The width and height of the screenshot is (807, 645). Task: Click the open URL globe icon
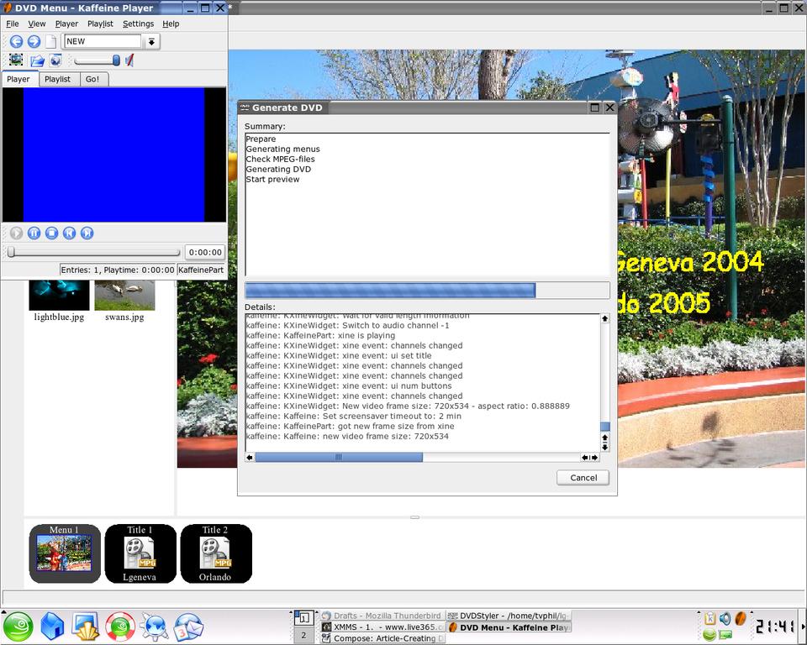pyautogui.click(x=55, y=60)
